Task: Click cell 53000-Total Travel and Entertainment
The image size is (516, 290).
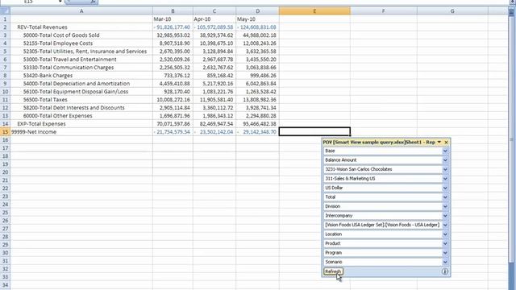Action: point(81,60)
